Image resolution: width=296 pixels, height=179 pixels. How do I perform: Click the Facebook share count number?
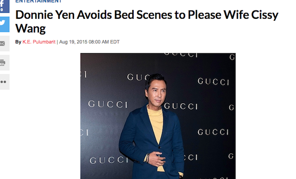pyautogui.click(x=2, y=10)
